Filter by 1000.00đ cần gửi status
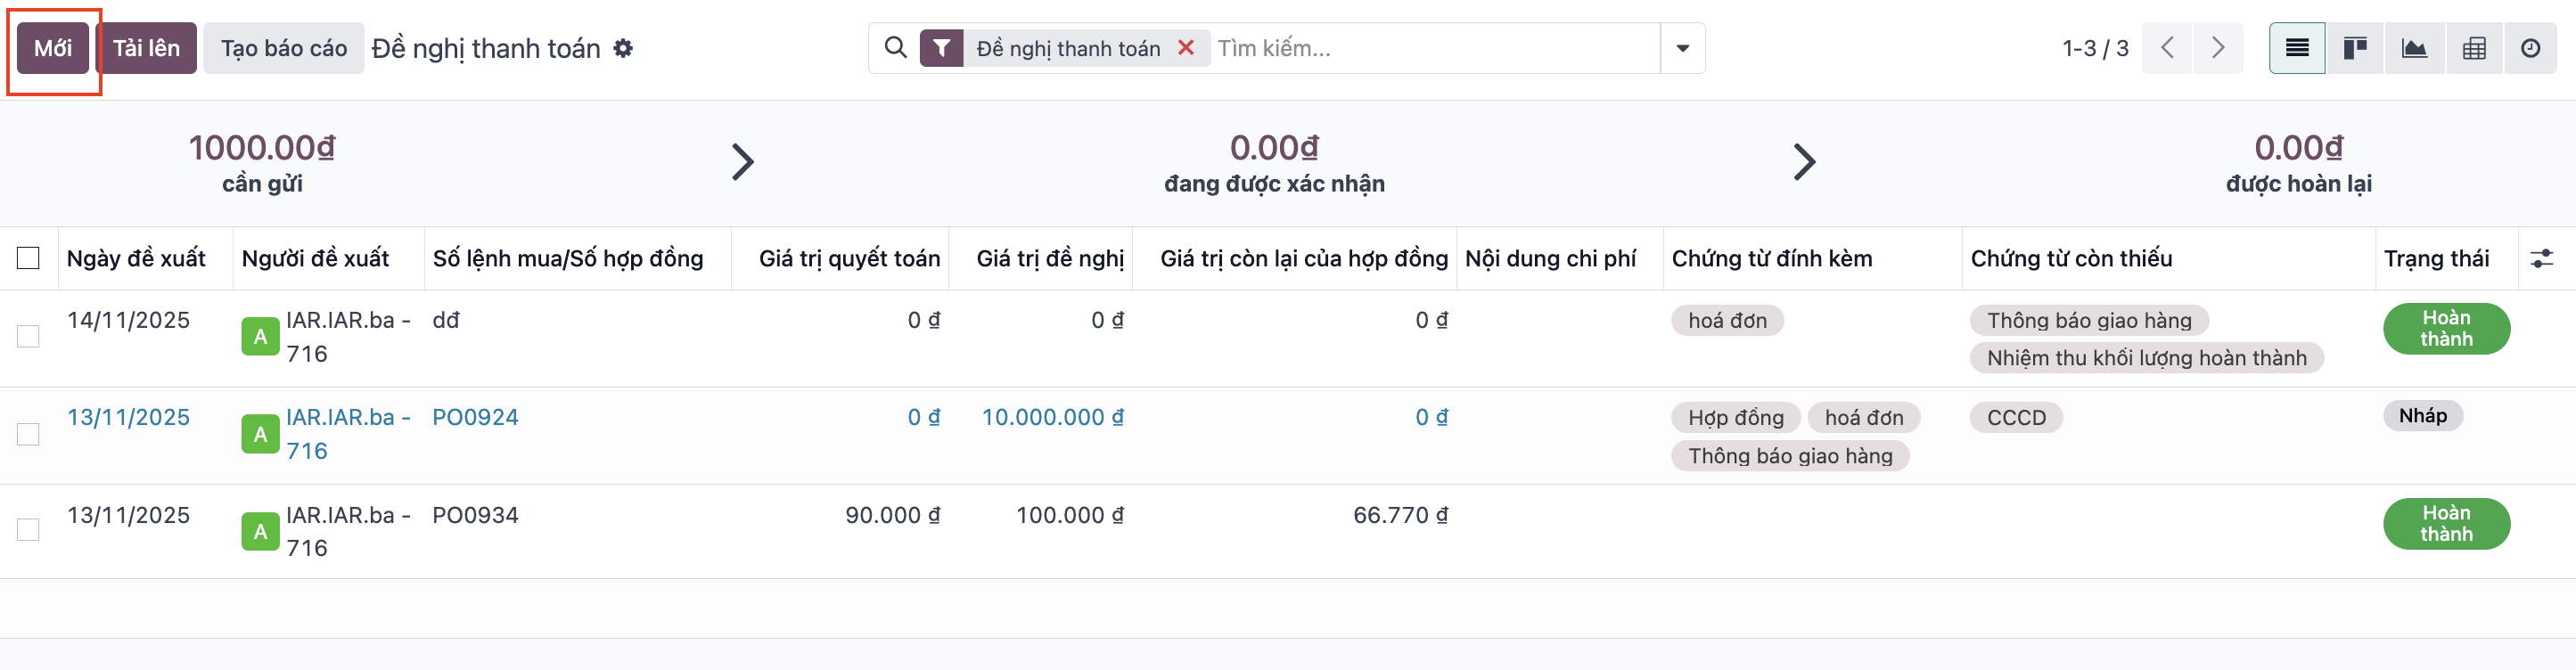2576x670 pixels. [x=262, y=163]
